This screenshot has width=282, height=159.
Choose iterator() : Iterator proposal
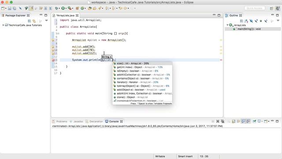[x=142, y=82]
